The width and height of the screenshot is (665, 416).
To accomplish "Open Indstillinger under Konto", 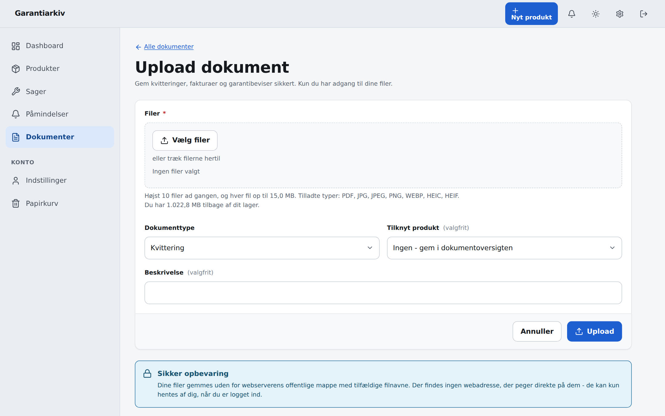I will [x=60, y=181].
